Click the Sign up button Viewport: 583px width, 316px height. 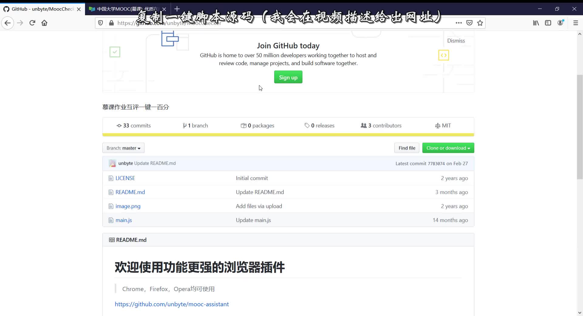point(288,77)
